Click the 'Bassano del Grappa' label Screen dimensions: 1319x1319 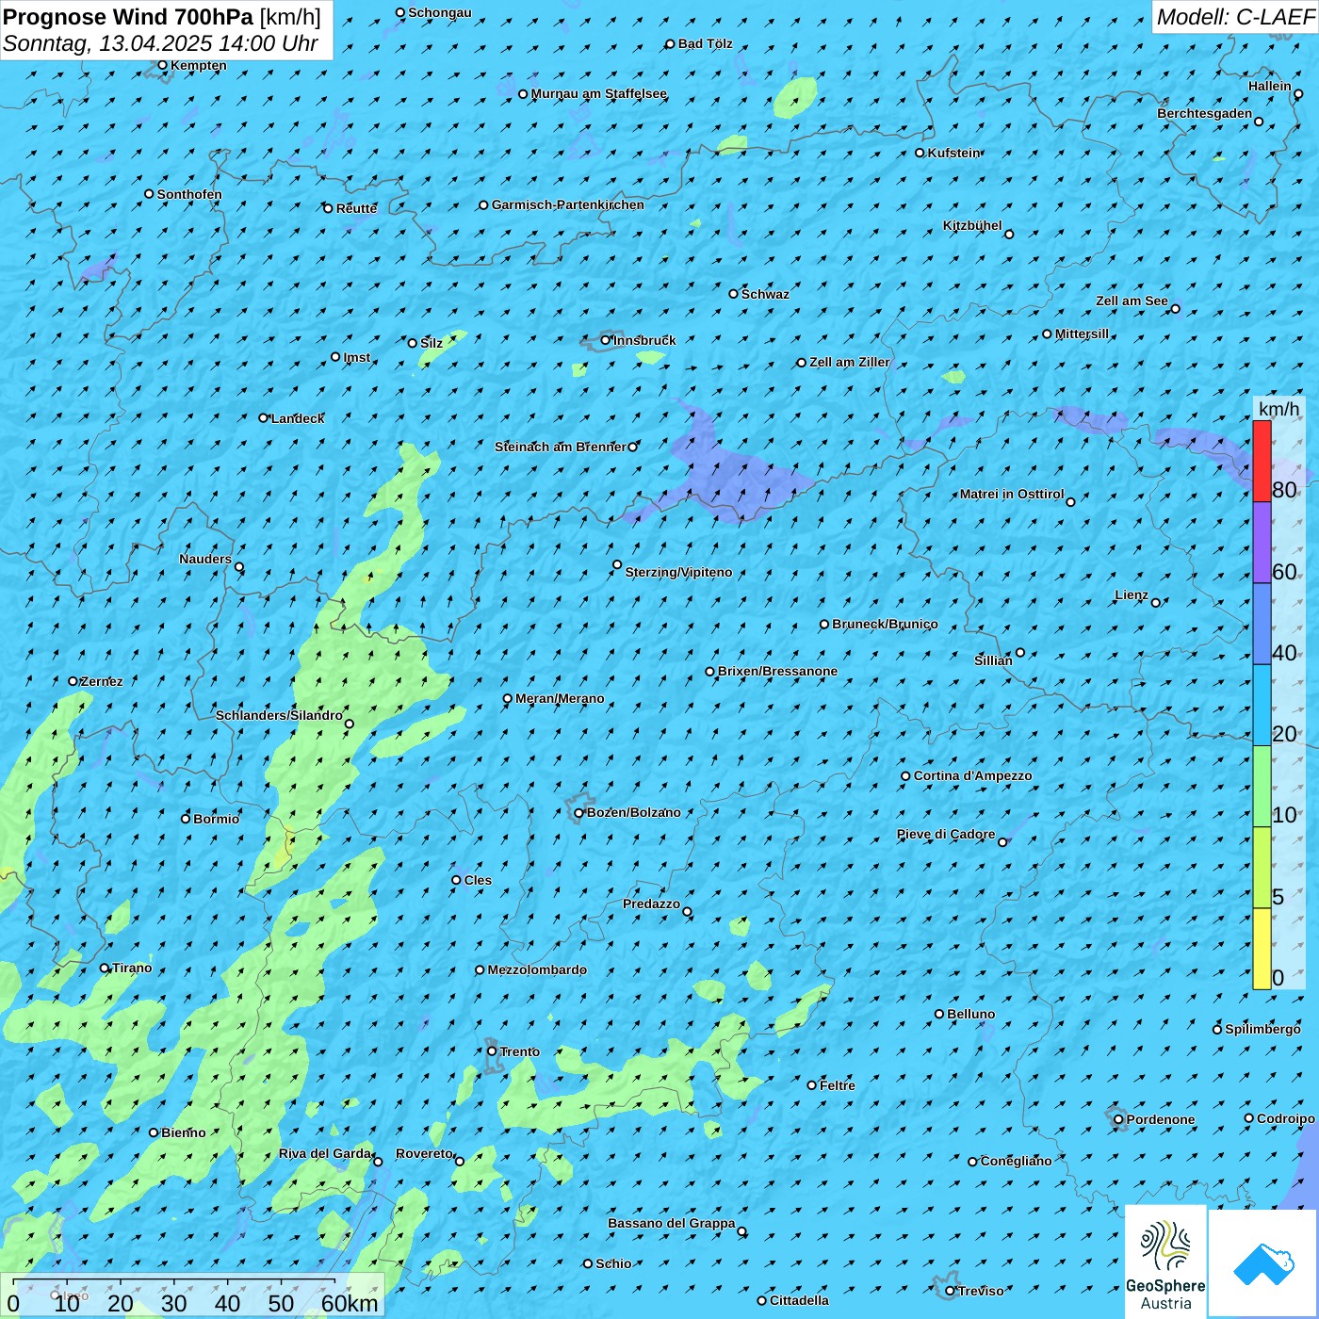(x=672, y=1223)
